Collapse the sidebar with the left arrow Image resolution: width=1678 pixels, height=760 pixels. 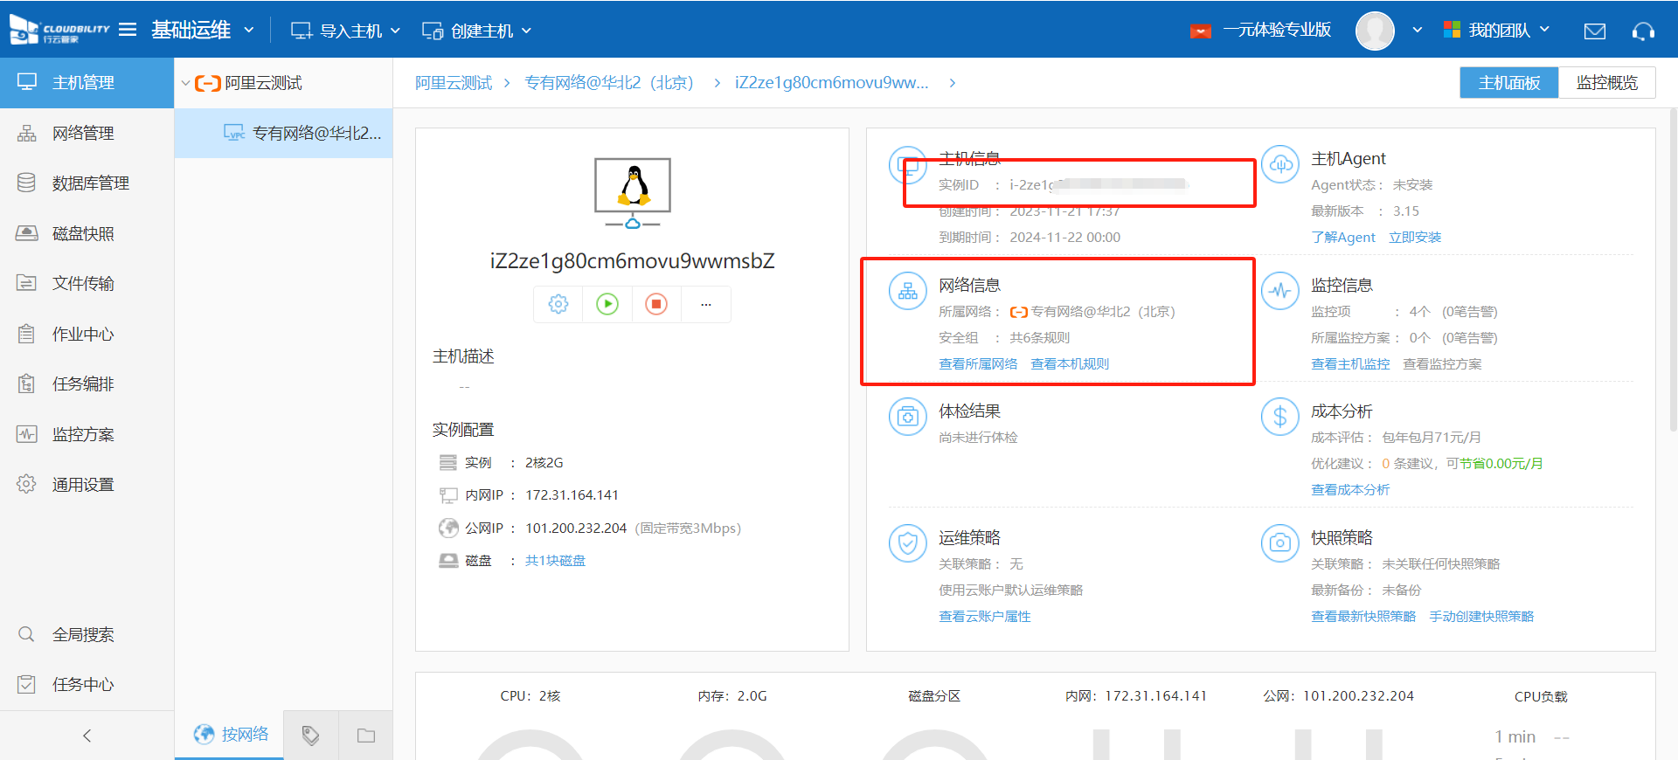(x=87, y=736)
